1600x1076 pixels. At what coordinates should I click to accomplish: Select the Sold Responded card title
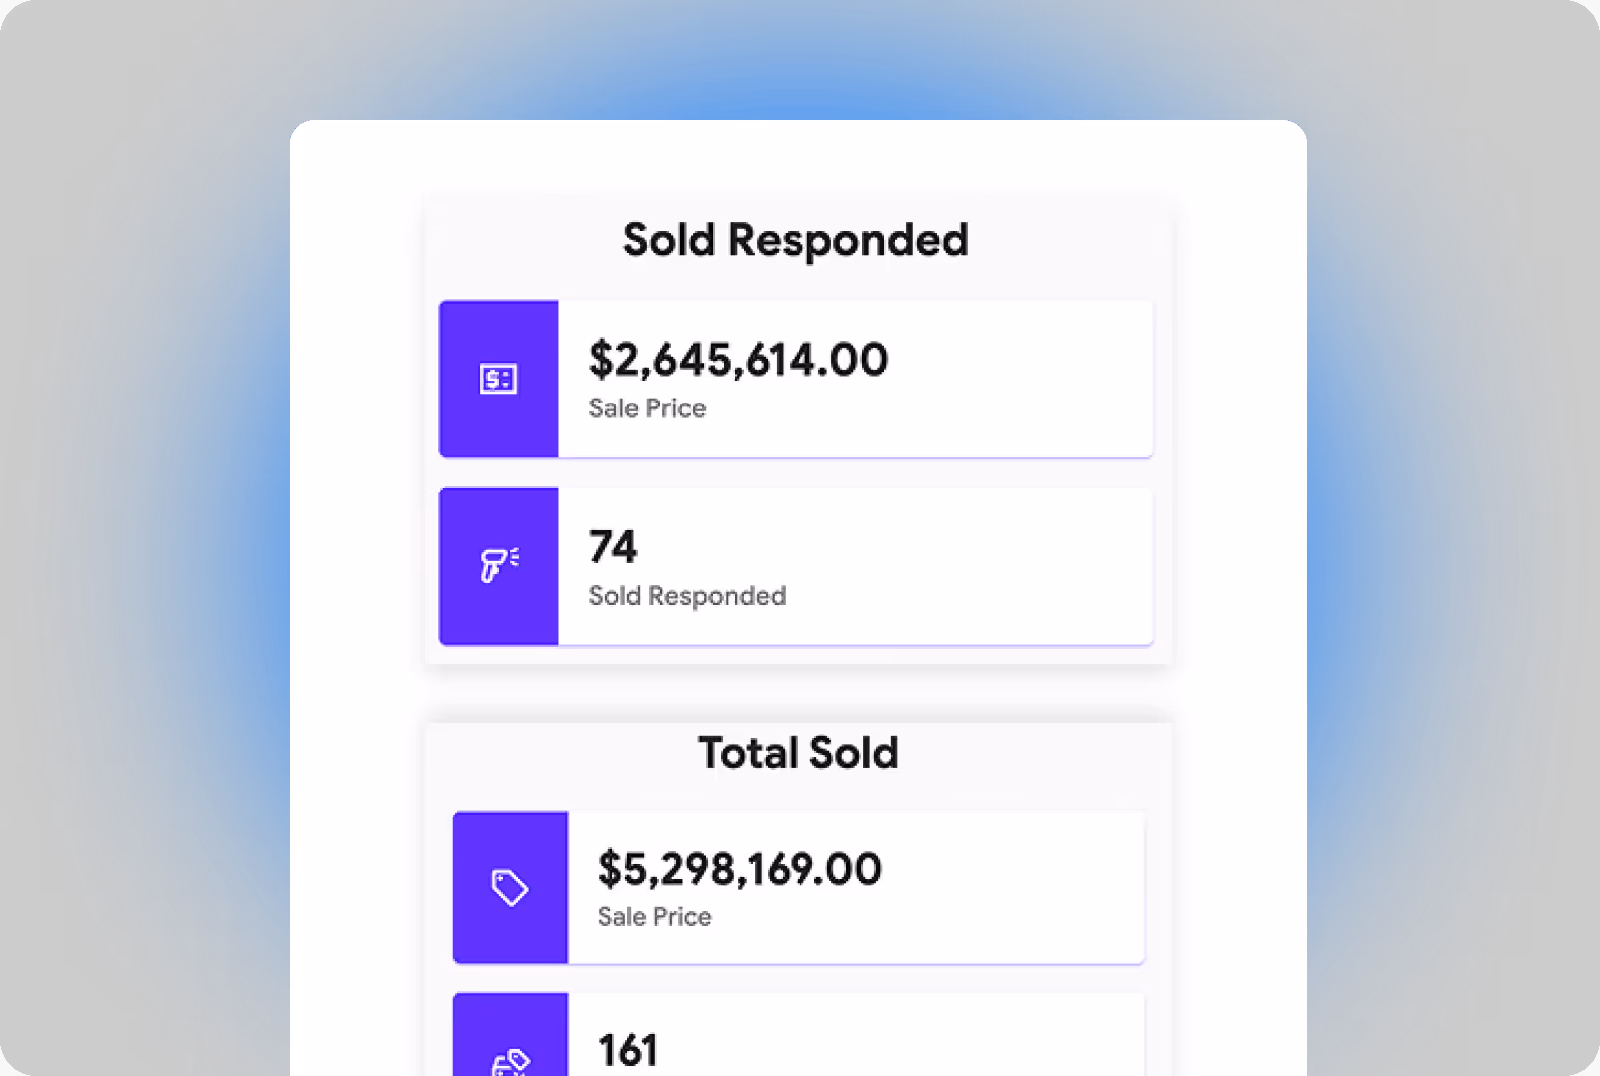tap(795, 239)
